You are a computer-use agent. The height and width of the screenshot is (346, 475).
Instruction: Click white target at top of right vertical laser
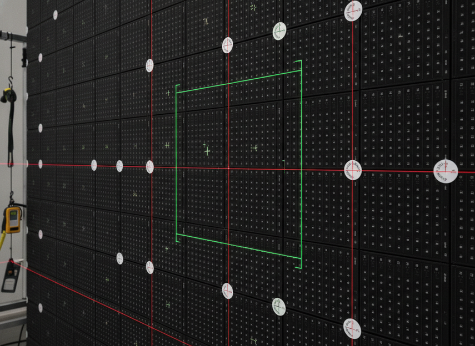[x=353, y=11]
